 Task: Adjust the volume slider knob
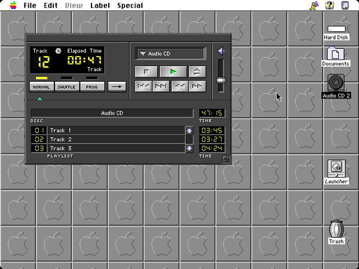coord(221,80)
